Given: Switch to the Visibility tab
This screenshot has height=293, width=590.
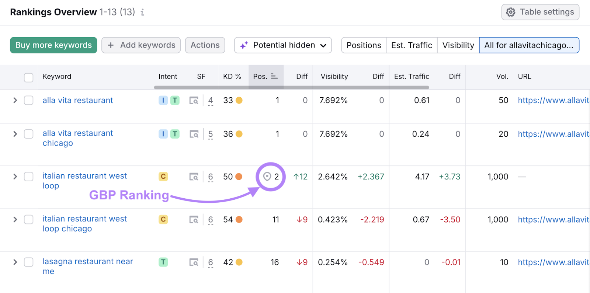Looking at the screenshot, I should [x=458, y=45].
